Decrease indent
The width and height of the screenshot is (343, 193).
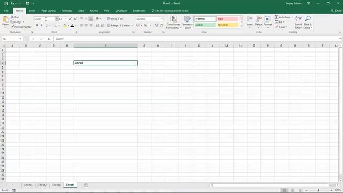[x=98, y=25]
